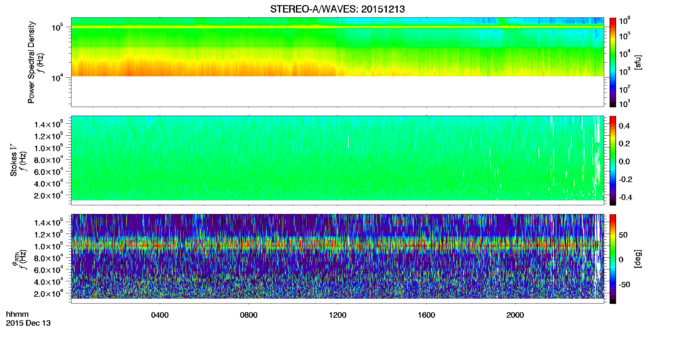675x348 pixels.
Task: Click the 0800 time axis label
Action: click(249, 315)
